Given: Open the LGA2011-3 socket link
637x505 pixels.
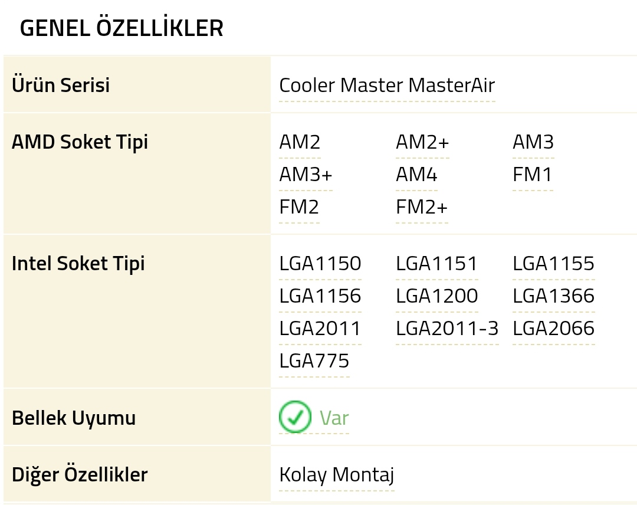Looking at the screenshot, I should [447, 329].
